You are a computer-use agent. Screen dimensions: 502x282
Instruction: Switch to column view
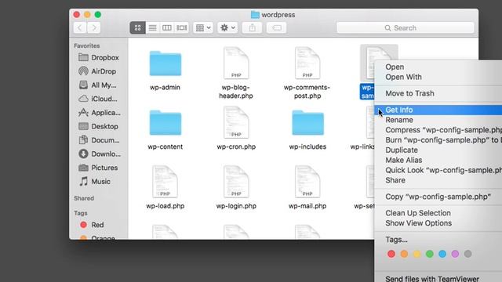point(167,28)
